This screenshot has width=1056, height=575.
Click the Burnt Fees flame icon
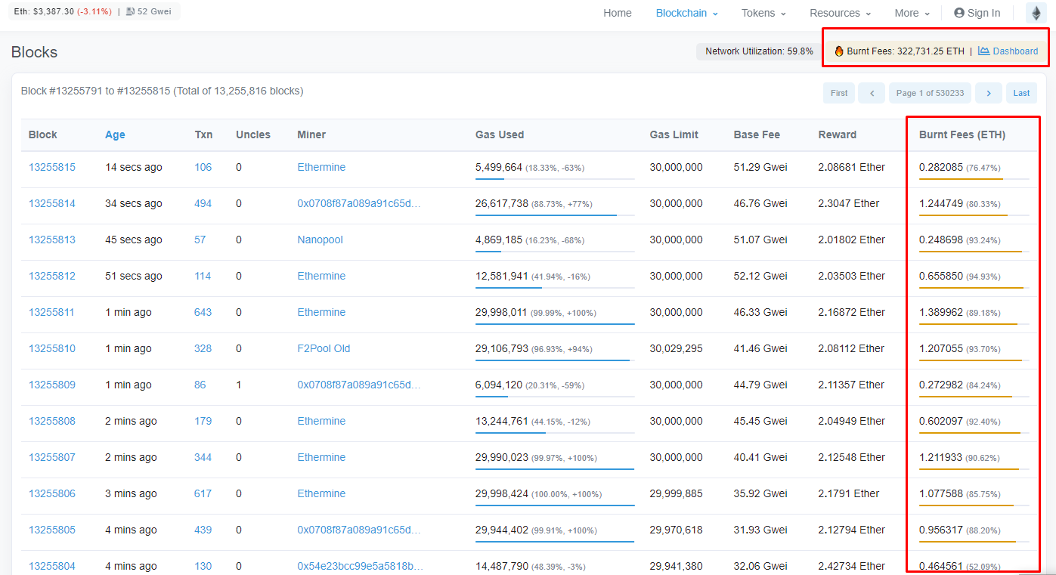pos(839,51)
